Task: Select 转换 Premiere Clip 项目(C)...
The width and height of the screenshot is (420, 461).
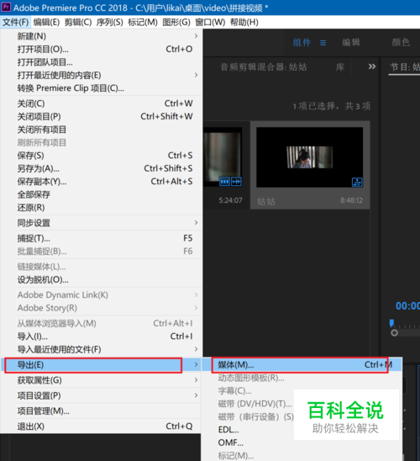Action: (x=102, y=88)
